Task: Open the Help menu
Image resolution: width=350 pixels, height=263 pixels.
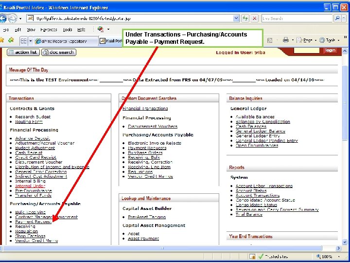Action: pyautogui.click(x=81, y=30)
